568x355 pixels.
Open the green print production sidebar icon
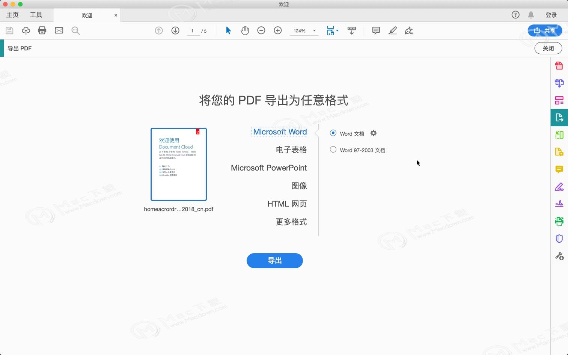559,221
